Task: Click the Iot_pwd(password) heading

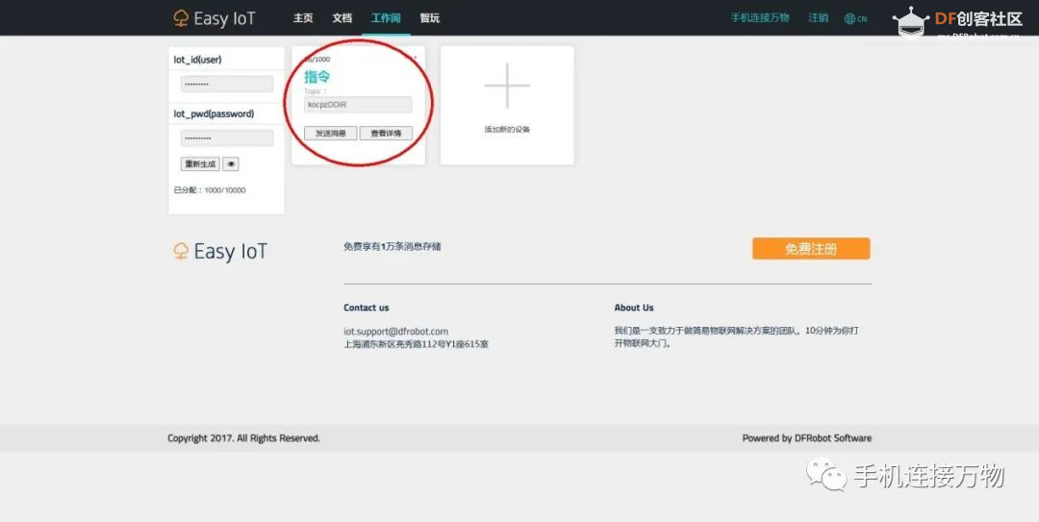Action: point(214,114)
